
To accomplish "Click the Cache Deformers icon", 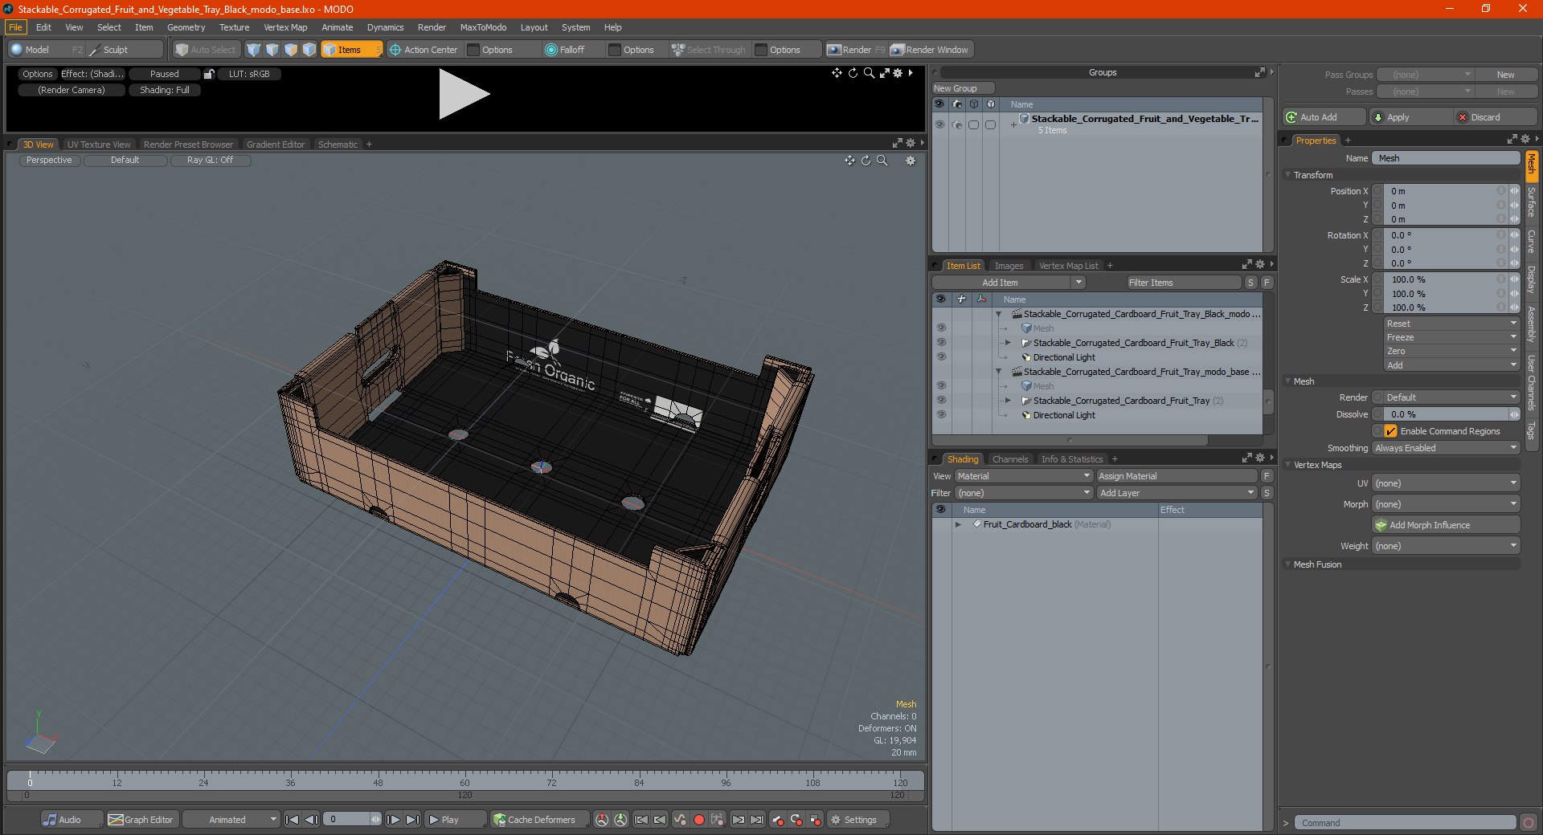I will tap(500, 820).
